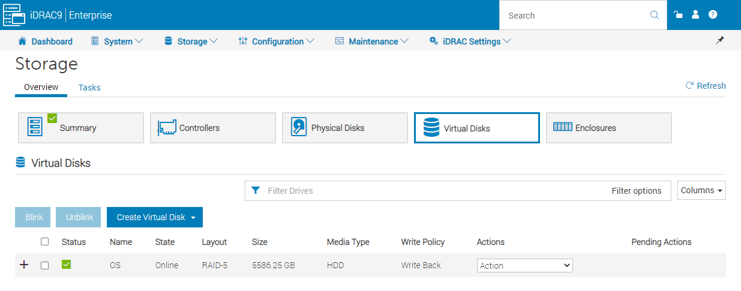Switch to the Tasks tab
The image size is (741, 291).
pyautogui.click(x=89, y=88)
